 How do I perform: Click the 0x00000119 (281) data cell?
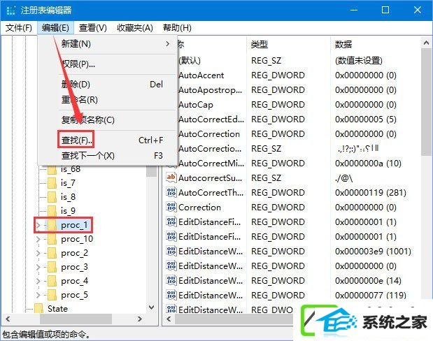coord(371,192)
